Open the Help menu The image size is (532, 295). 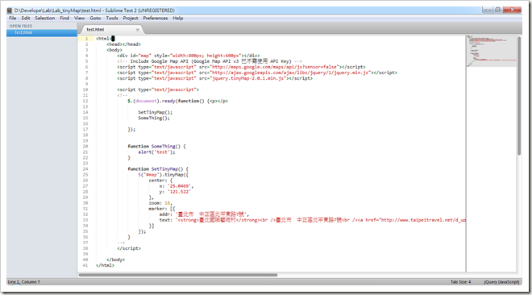click(178, 18)
